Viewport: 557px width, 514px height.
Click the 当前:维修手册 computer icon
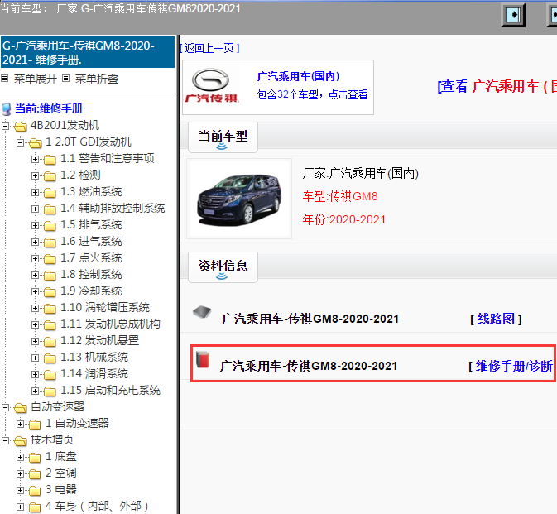coord(7,108)
